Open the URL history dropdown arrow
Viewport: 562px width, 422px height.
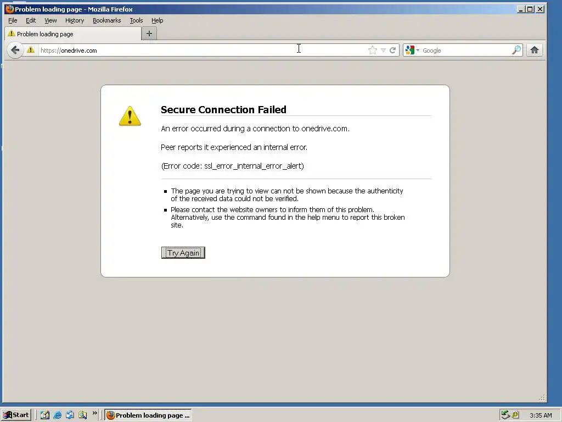(383, 50)
